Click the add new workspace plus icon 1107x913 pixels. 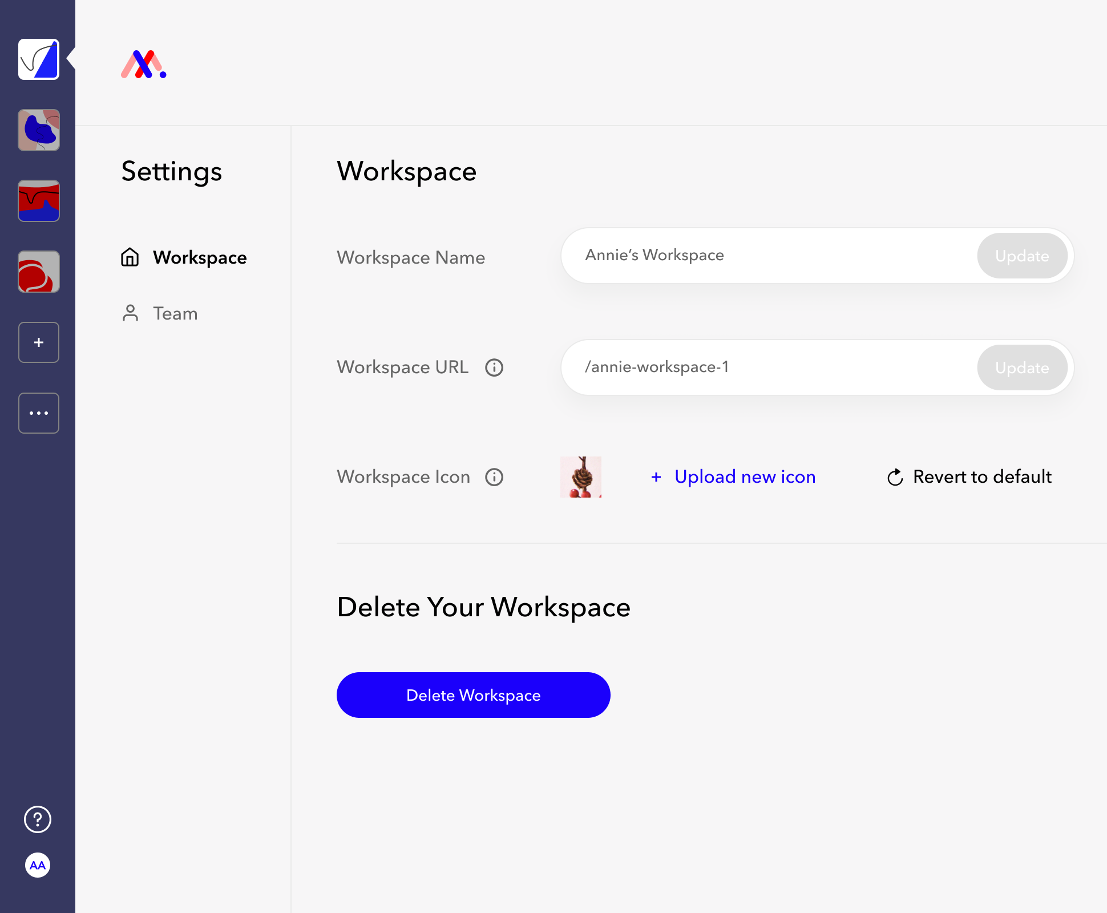[x=39, y=342]
